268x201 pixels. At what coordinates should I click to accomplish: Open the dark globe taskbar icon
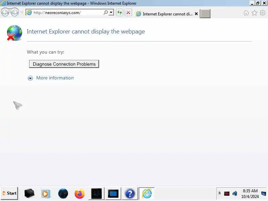click(x=63, y=194)
